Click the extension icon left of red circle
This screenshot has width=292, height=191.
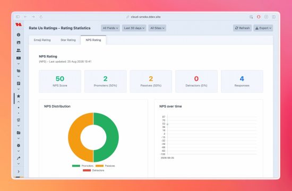[x=251, y=17]
